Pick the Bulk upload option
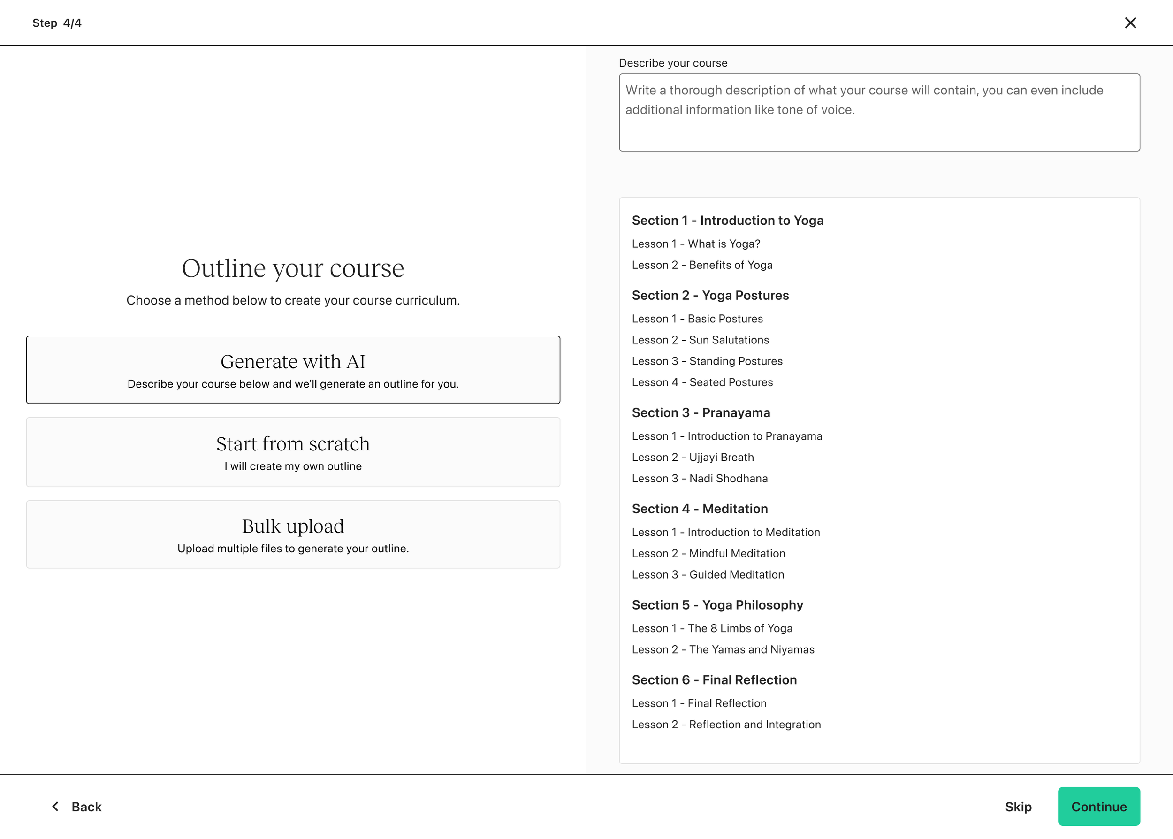The image size is (1173, 839). point(293,534)
